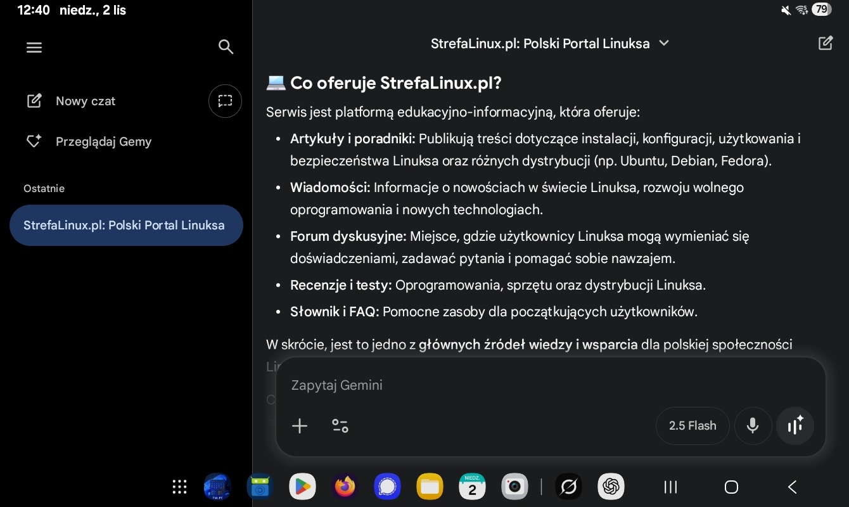Start Gemini Live with the sparkle bars icon
The image size is (849, 507).
(795, 426)
